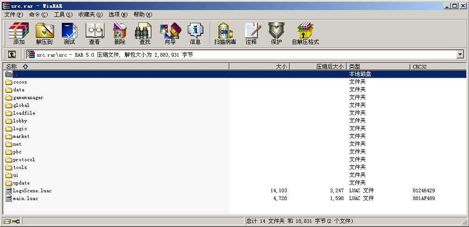469x227 pixels.
Task: Click the up-one-level arrow button
Action: pyautogui.click(x=11, y=54)
